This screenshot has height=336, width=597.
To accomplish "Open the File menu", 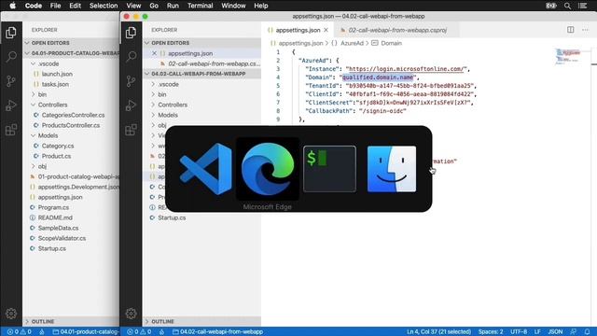I will click(56, 6).
